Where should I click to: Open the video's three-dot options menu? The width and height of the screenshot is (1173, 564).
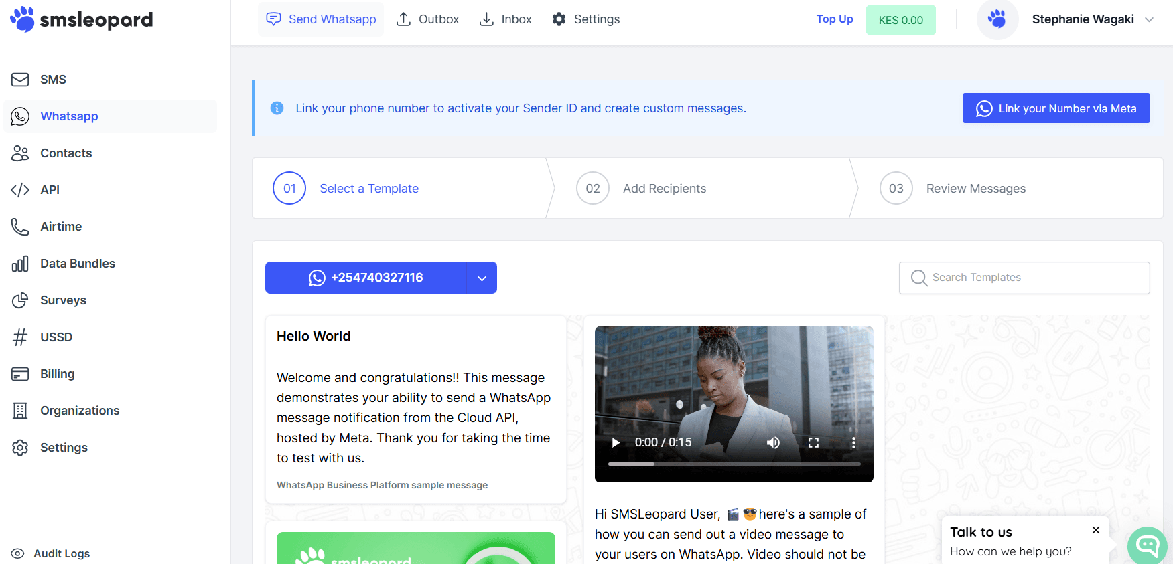tap(853, 442)
